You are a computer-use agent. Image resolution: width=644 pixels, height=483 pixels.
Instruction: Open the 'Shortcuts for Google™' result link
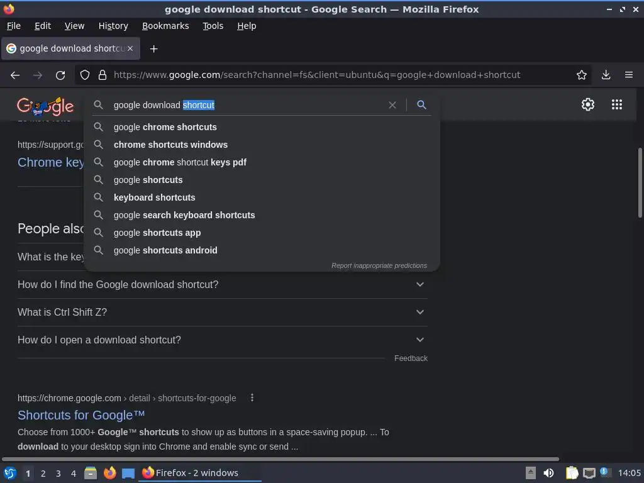click(x=81, y=415)
